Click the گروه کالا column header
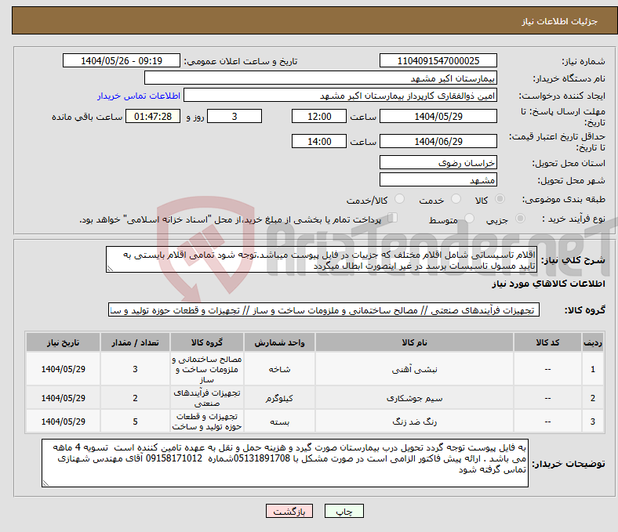Viewport: 618px width, 532px height. click(207, 342)
